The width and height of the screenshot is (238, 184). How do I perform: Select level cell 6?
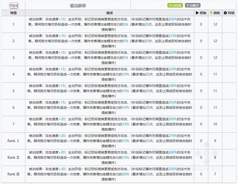coord(13,107)
